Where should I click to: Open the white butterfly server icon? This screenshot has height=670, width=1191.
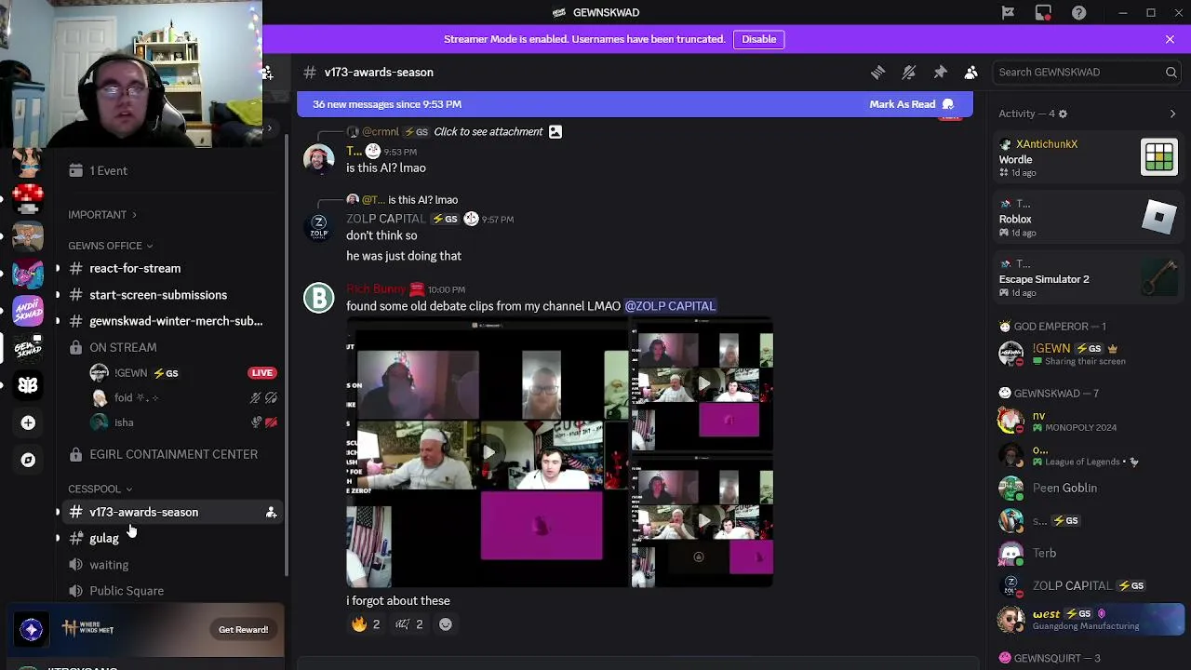pos(28,385)
